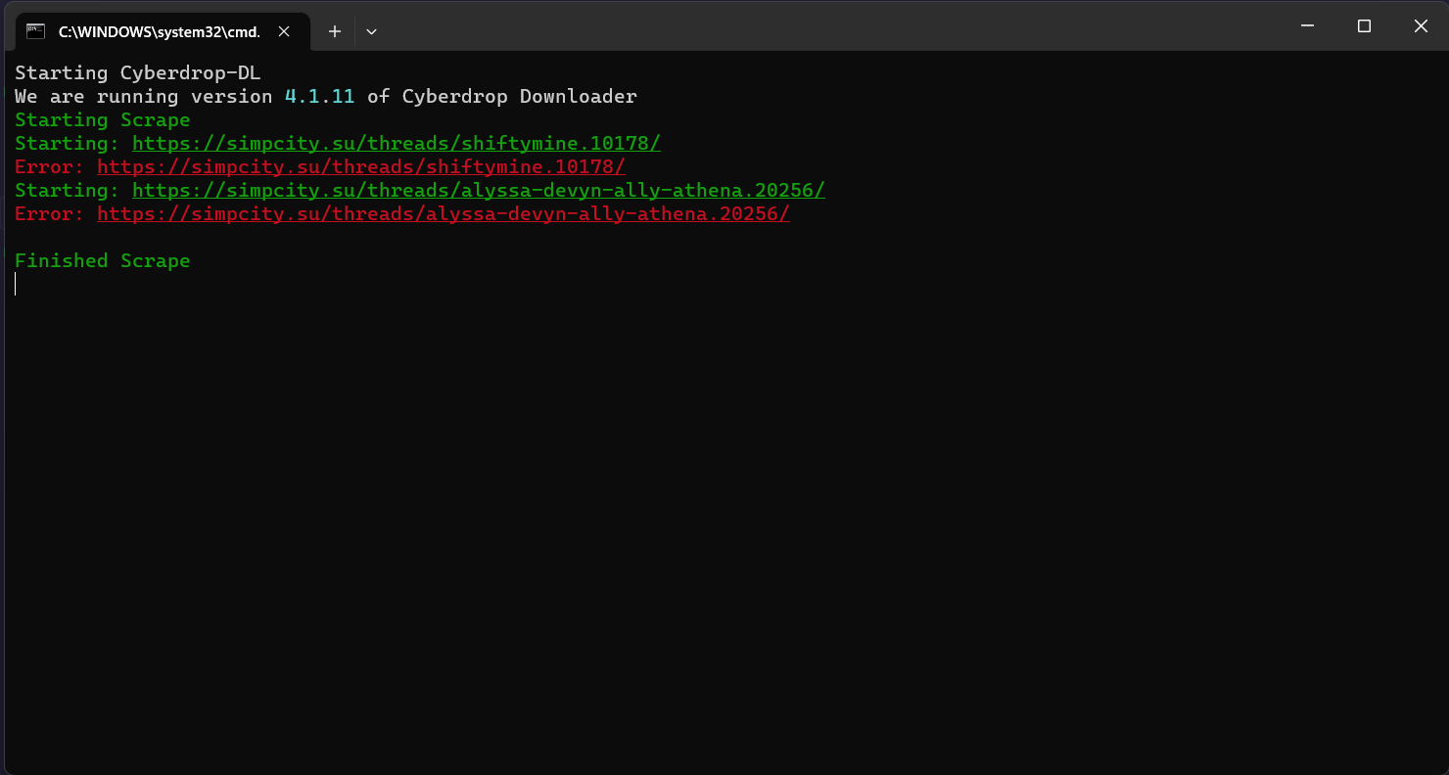Click the cmd icon in the tab
The height and width of the screenshot is (775, 1449).
(x=36, y=31)
